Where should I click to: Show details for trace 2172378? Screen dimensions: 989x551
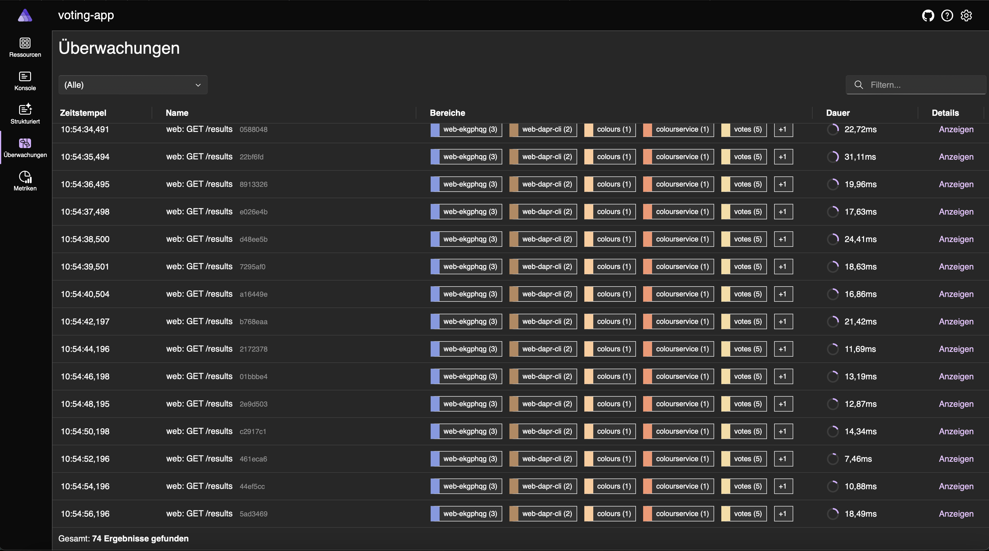(x=956, y=349)
